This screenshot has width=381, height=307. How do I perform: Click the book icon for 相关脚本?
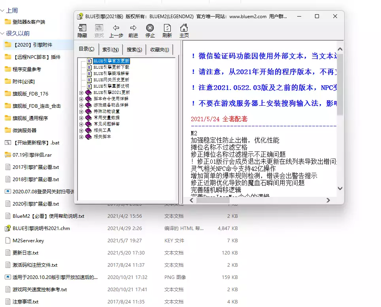click(89, 137)
